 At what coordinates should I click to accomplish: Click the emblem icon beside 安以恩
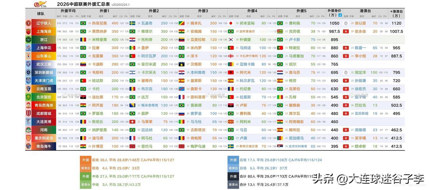pos(346,23)
